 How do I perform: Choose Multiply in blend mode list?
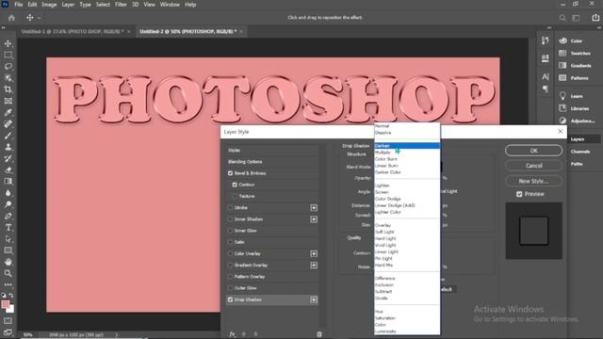click(x=407, y=153)
